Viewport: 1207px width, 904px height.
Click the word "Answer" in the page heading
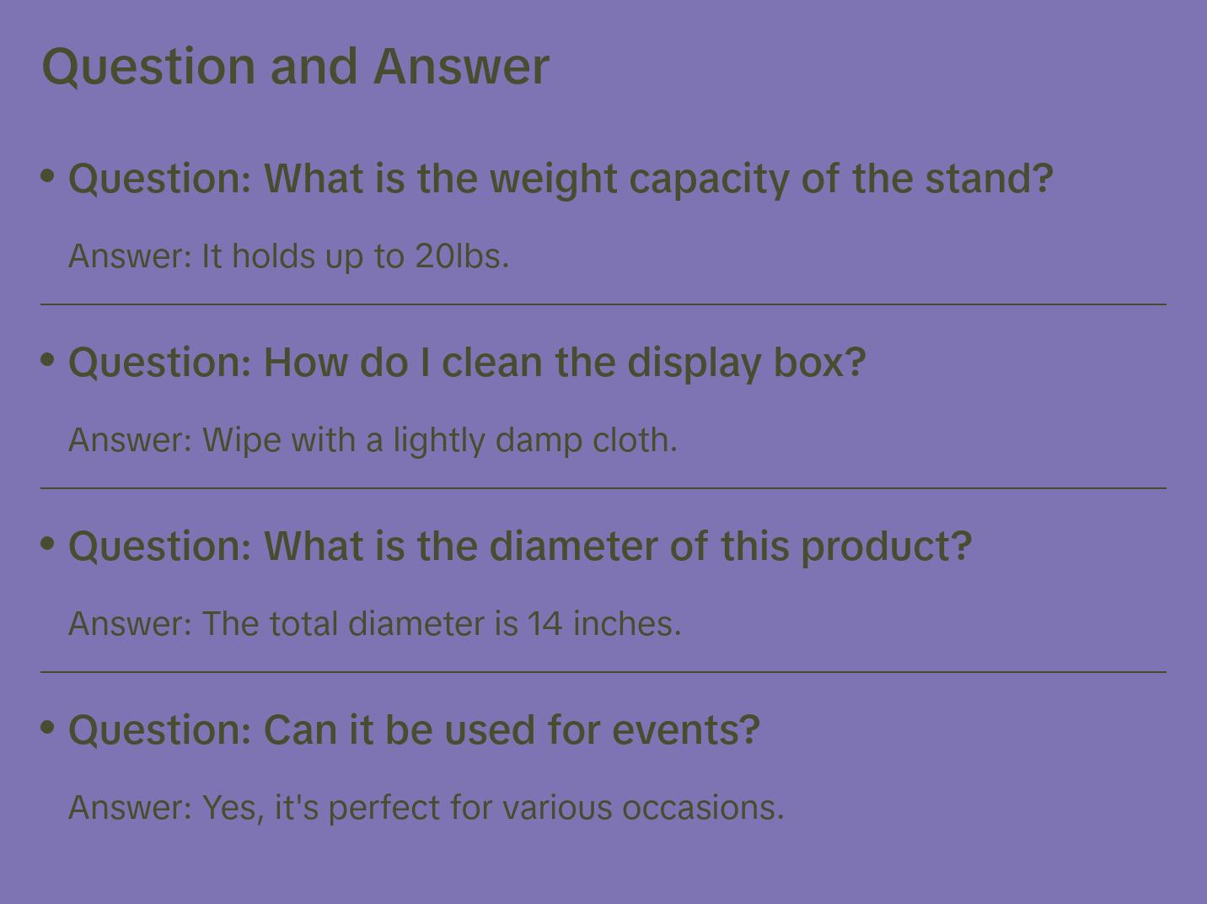click(461, 66)
